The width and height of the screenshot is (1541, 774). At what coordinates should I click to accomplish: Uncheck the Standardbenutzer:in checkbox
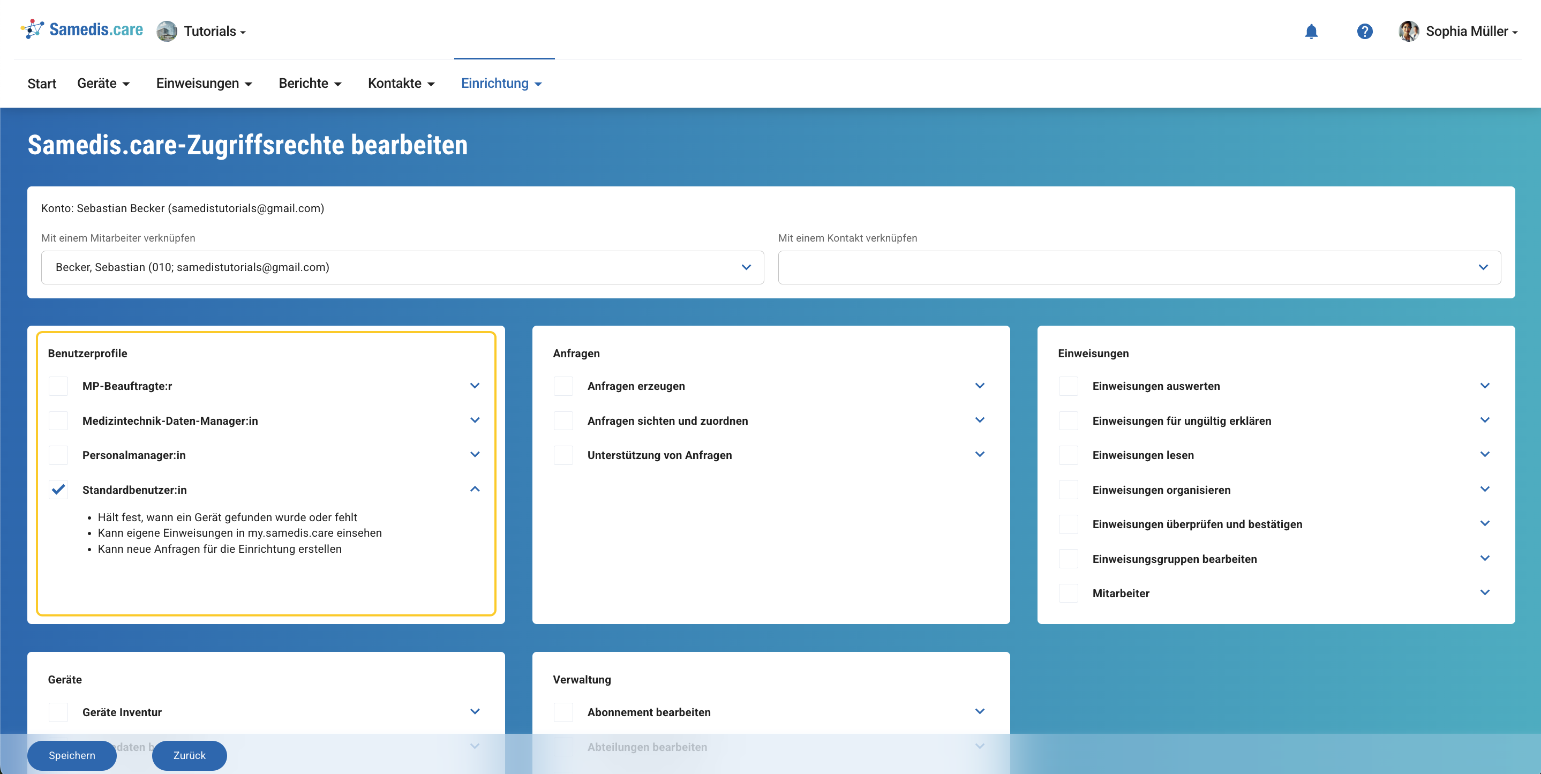coord(58,489)
